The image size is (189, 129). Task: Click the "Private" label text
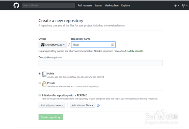tap(51, 83)
